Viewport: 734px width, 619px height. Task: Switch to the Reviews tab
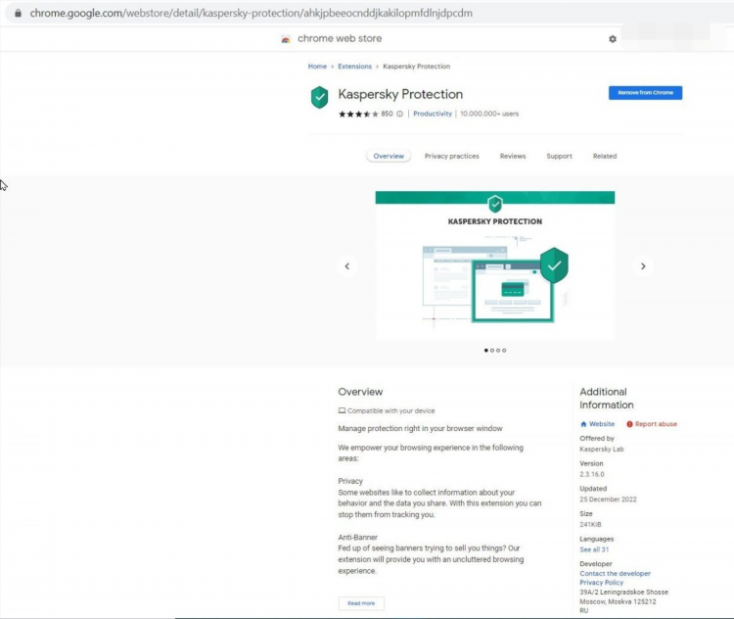(513, 156)
